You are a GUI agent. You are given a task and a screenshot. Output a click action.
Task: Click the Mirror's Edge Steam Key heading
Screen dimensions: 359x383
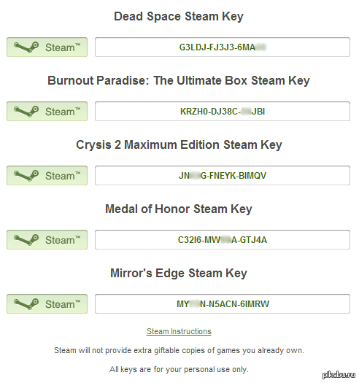(x=179, y=274)
